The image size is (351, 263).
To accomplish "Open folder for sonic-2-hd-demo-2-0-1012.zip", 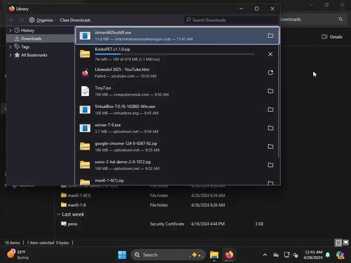I will tap(270, 165).
